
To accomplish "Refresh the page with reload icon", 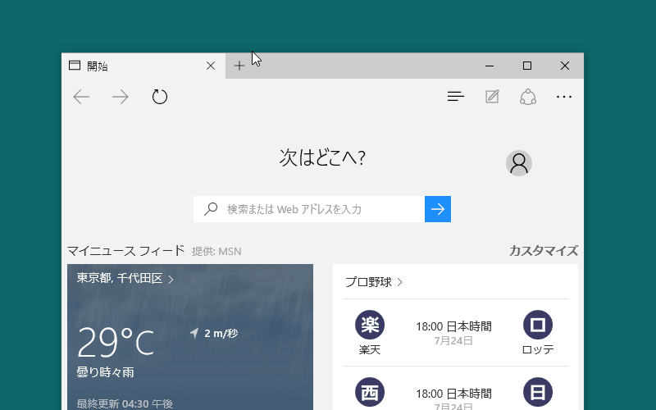I will click(x=159, y=97).
